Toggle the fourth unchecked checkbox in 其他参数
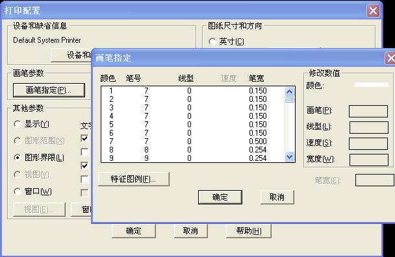The image size is (395, 257). (x=84, y=179)
